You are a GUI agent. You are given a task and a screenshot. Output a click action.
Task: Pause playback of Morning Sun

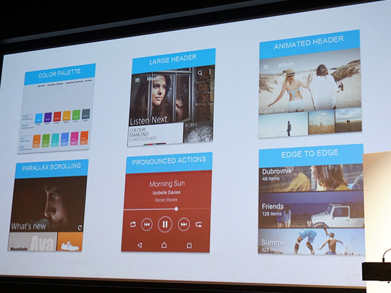(165, 225)
